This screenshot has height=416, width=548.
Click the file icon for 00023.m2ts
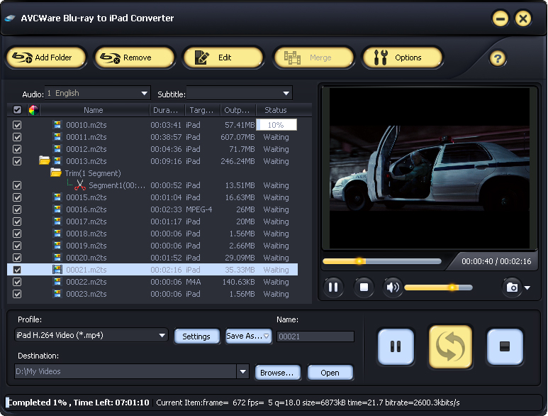point(57,294)
